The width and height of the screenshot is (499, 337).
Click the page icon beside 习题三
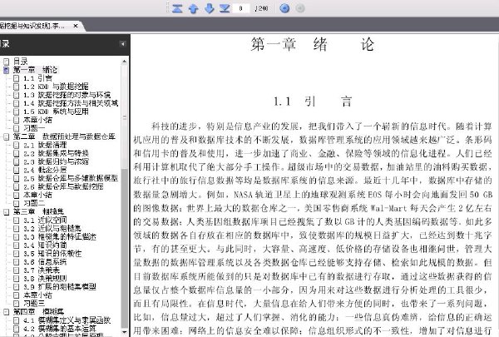pos(17,304)
